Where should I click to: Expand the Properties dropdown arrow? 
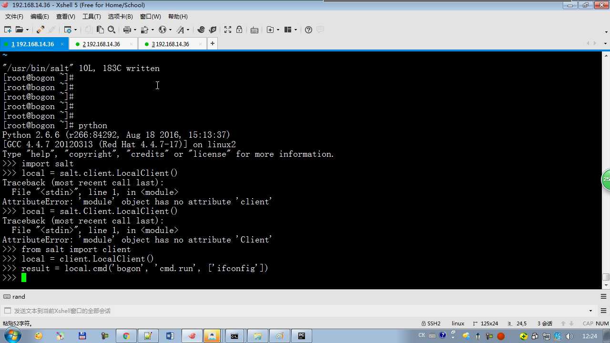pos(75,30)
